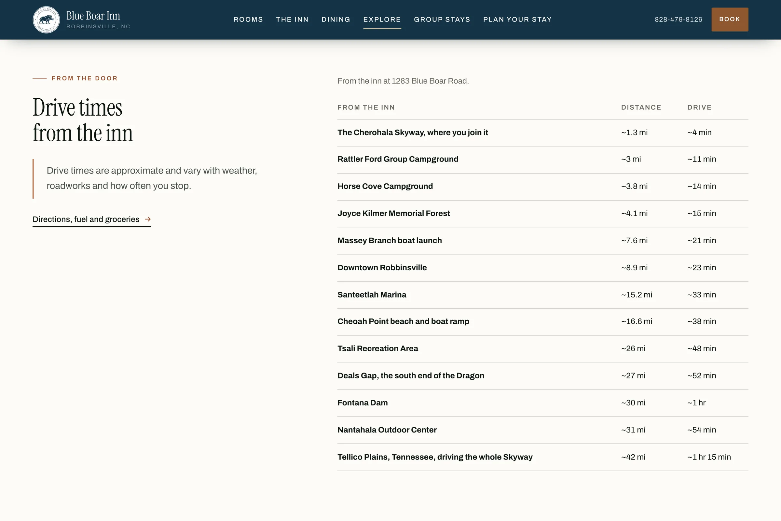Screen dimensions: 781x521
Task: Click Santeetlah Marina row name
Action: [372, 295]
